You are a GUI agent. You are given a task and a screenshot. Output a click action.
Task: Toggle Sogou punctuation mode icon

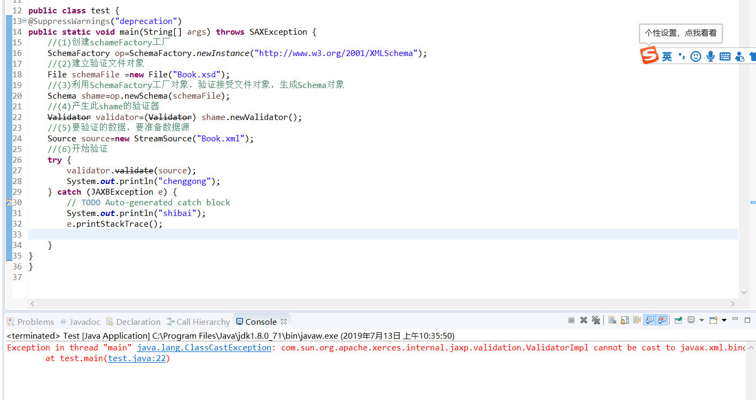pos(681,56)
